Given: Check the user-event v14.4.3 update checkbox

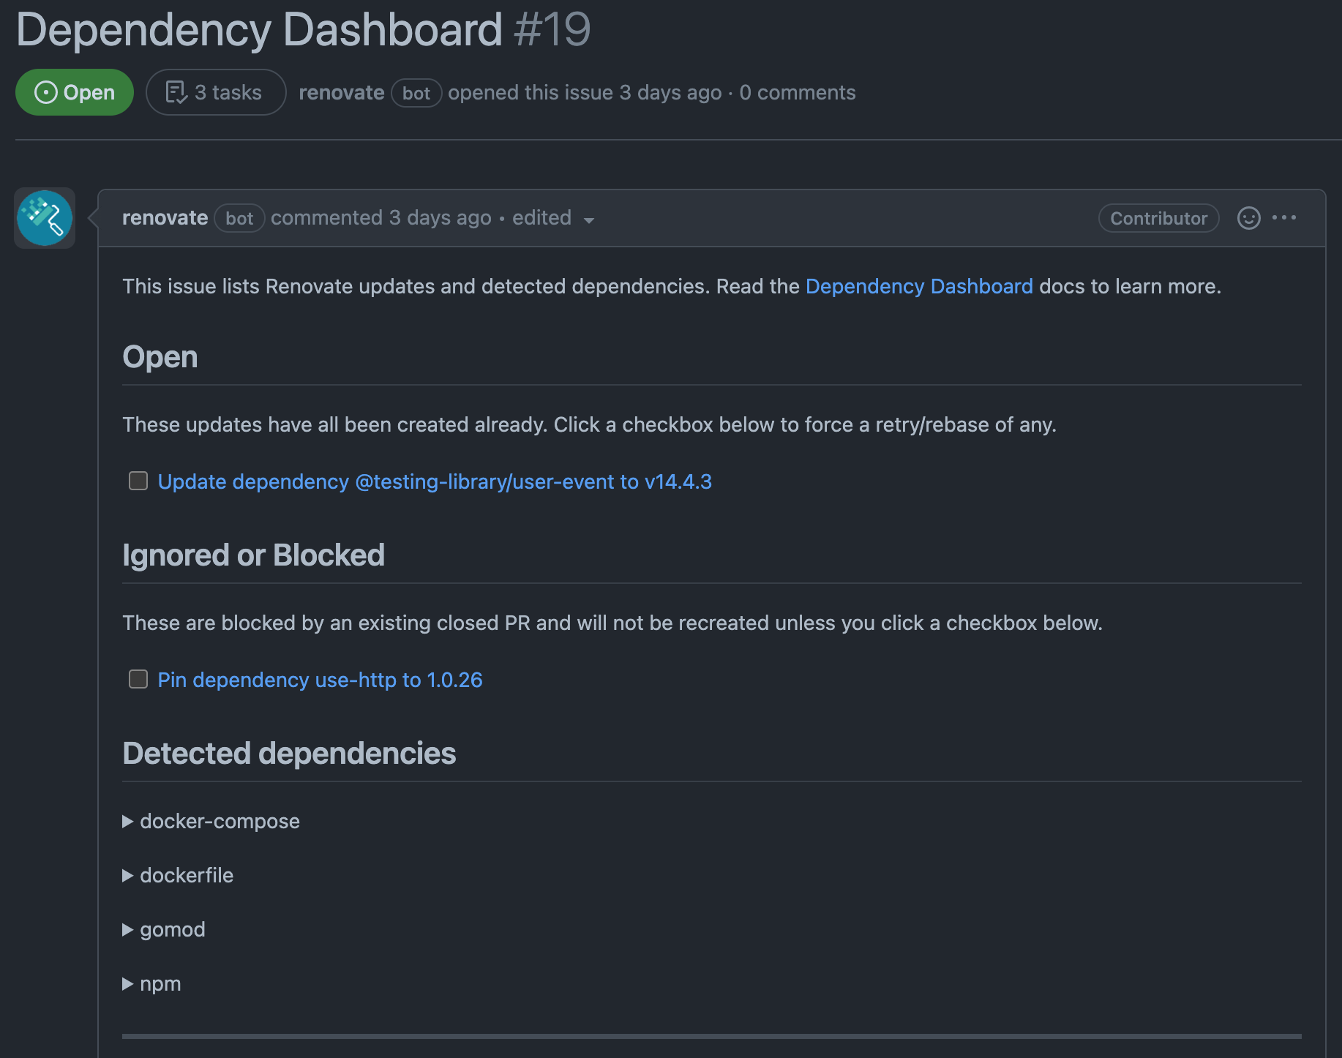Looking at the screenshot, I should click(138, 481).
